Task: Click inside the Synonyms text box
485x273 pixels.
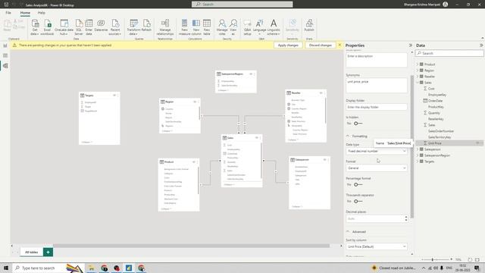Action: pyautogui.click(x=377, y=86)
